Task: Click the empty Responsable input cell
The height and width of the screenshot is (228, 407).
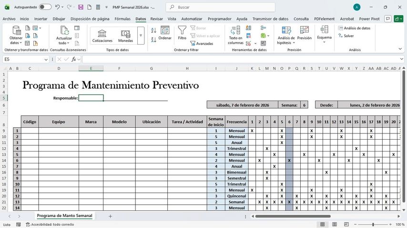Action: point(91,98)
